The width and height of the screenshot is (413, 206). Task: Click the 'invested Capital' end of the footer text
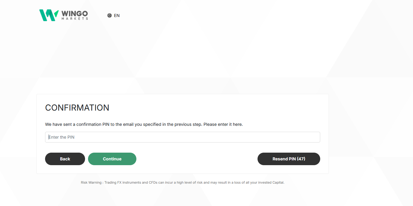pos(271,182)
